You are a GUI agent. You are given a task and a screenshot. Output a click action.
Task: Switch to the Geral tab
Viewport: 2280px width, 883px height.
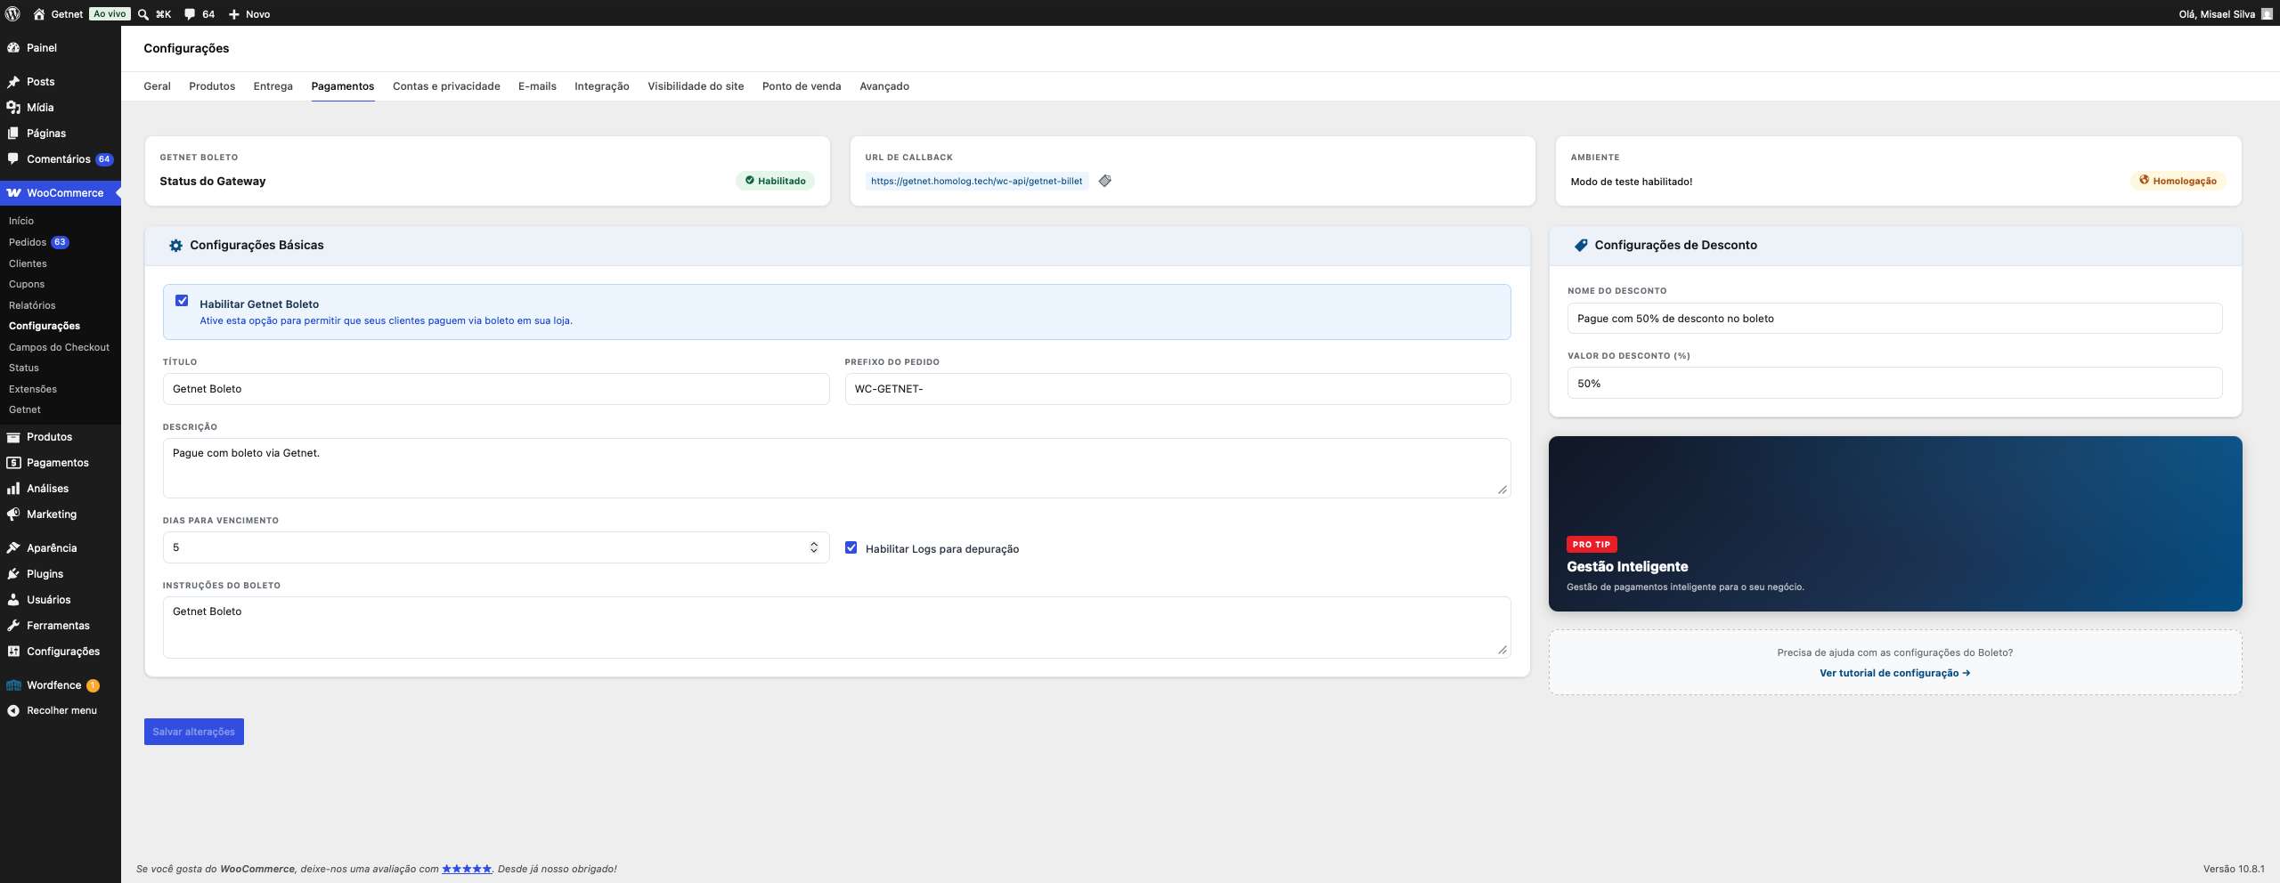(x=157, y=86)
